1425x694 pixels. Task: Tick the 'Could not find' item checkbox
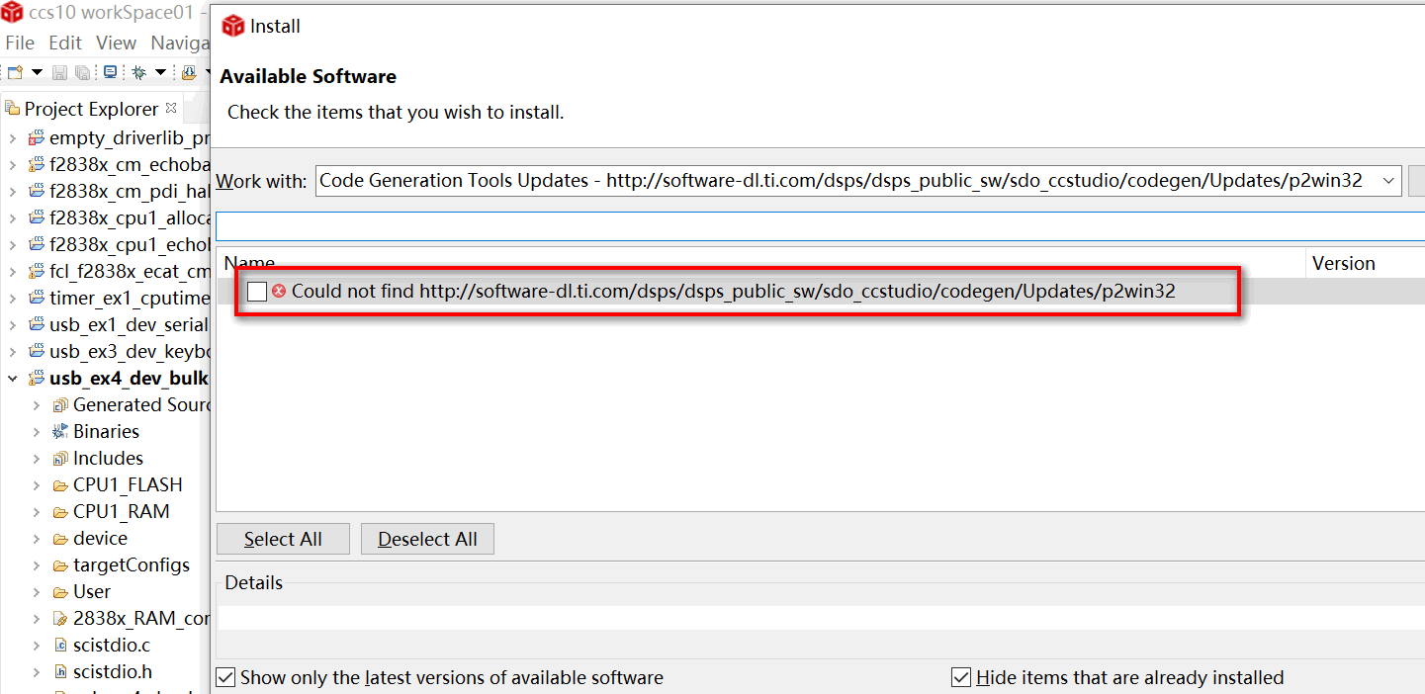coord(257,292)
